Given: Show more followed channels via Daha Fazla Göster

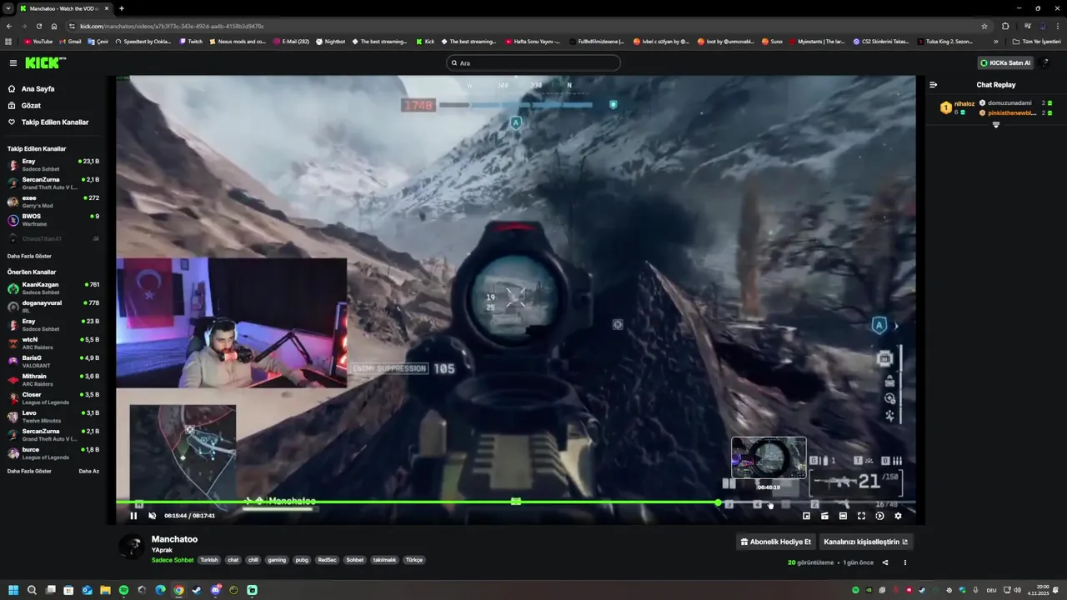Looking at the screenshot, I should pyautogui.click(x=29, y=256).
